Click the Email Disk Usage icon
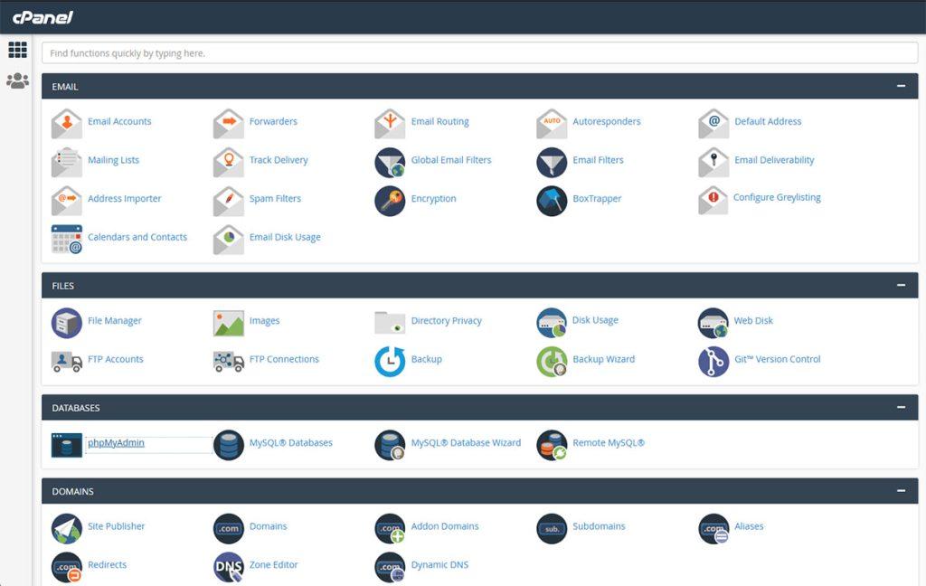 [229, 239]
